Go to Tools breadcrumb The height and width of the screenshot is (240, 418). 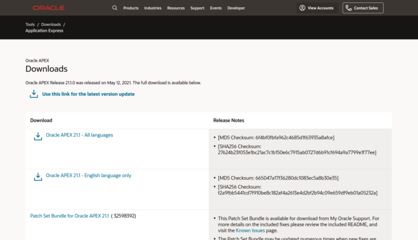point(30,24)
